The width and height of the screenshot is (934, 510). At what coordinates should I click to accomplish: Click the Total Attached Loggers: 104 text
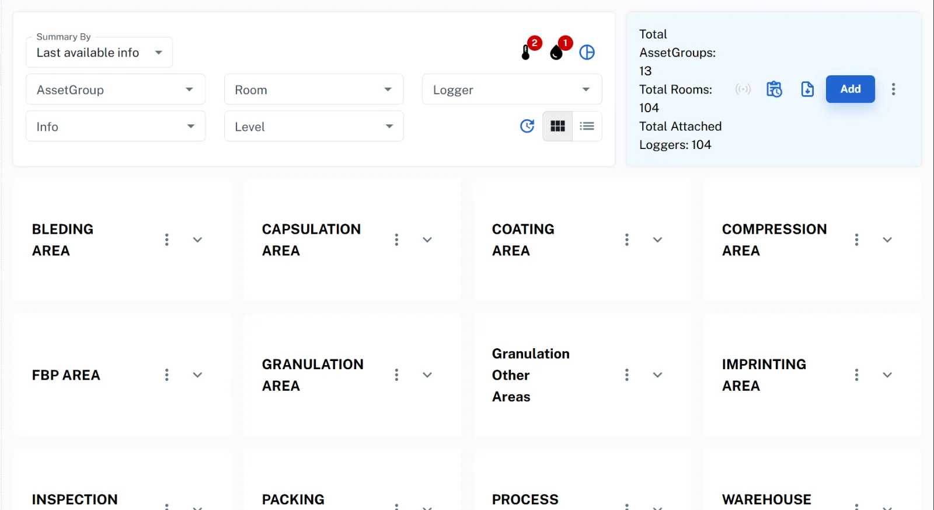681,136
